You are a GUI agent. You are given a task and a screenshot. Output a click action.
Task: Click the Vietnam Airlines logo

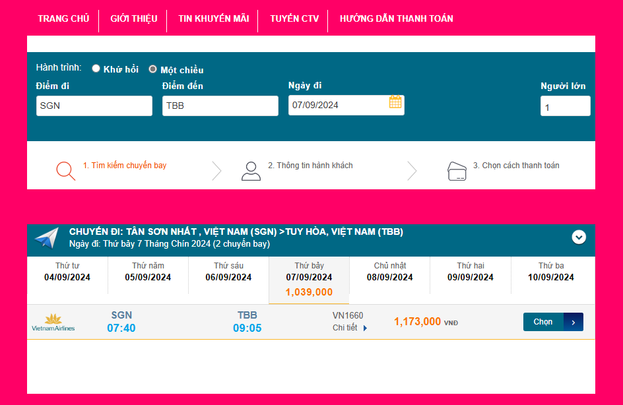click(x=53, y=322)
